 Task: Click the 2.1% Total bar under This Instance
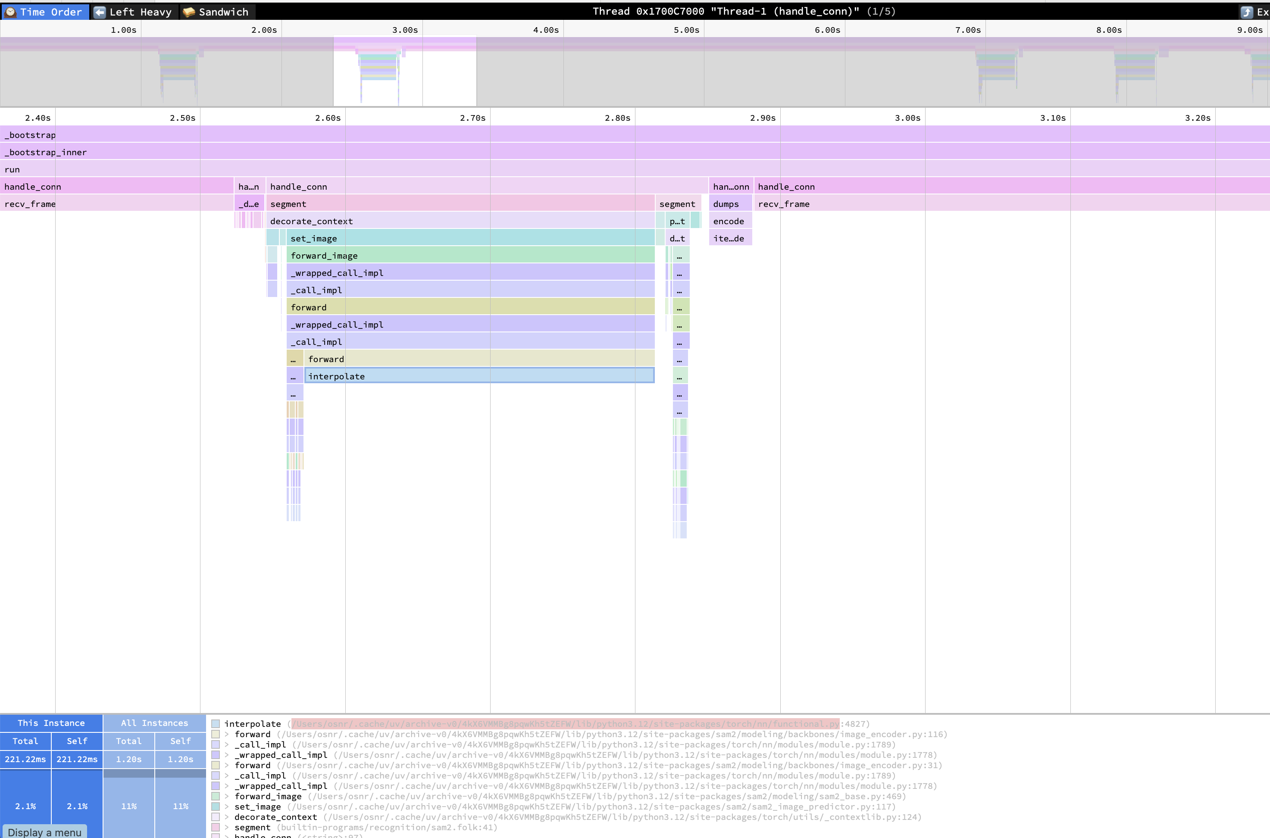25,803
